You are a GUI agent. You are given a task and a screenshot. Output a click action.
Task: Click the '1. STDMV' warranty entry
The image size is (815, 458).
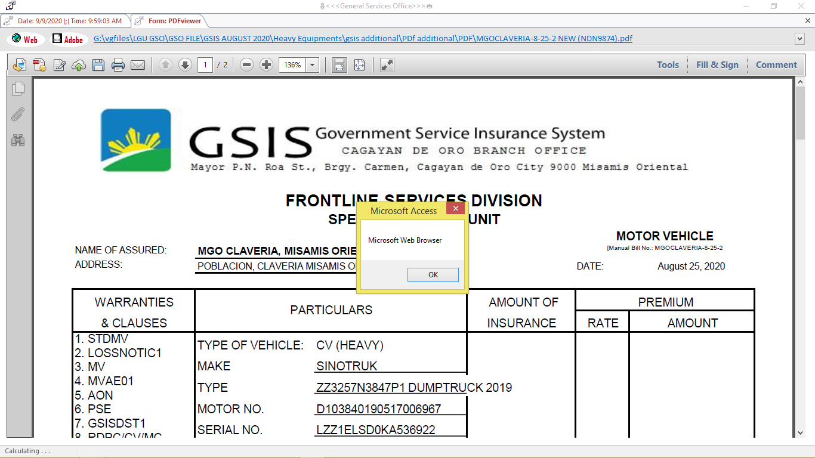click(x=101, y=339)
